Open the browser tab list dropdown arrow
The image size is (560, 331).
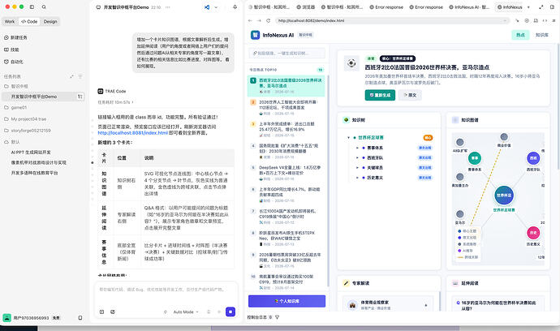point(528,6)
